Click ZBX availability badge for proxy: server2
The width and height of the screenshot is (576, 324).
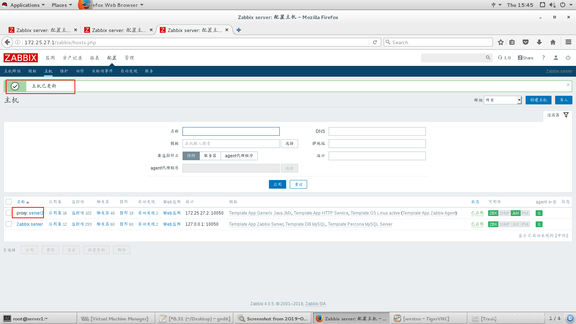point(493,213)
